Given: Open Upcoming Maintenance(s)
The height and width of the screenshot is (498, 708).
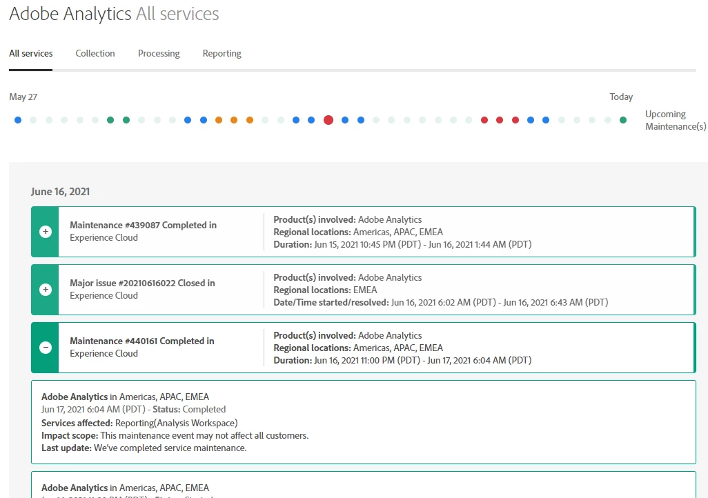Looking at the screenshot, I should 676,120.
